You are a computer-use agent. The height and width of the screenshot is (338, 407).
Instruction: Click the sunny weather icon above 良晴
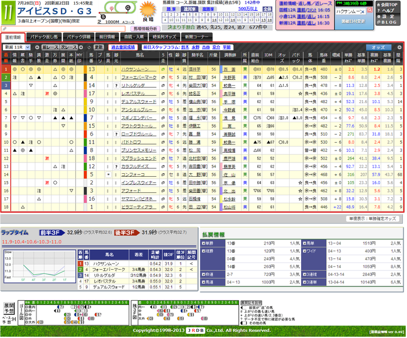[x=148, y=9]
